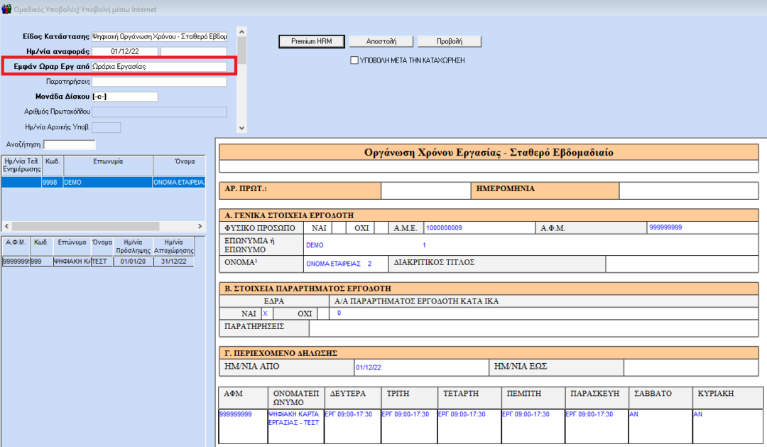The width and height of the screenshot is (767, 447).
Task: Click the application icon in the title bar
Action: (x=7, y=9)
